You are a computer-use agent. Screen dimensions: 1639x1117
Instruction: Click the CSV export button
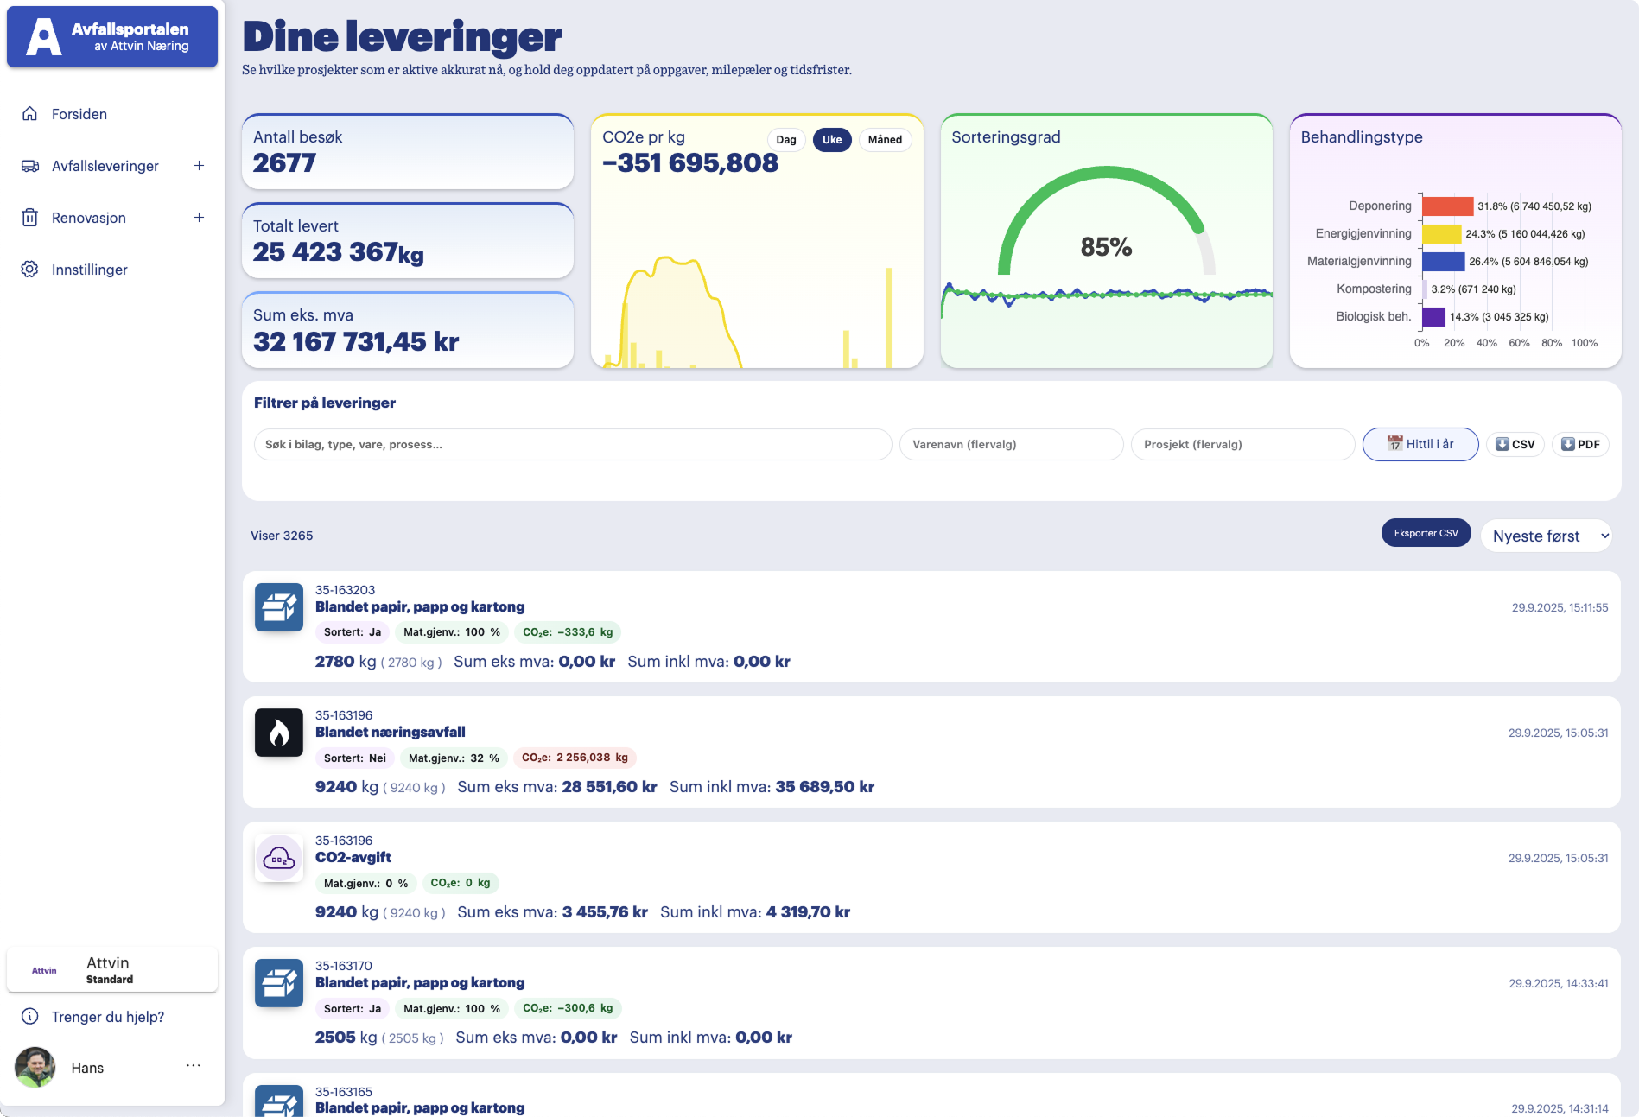point(1515,444)
